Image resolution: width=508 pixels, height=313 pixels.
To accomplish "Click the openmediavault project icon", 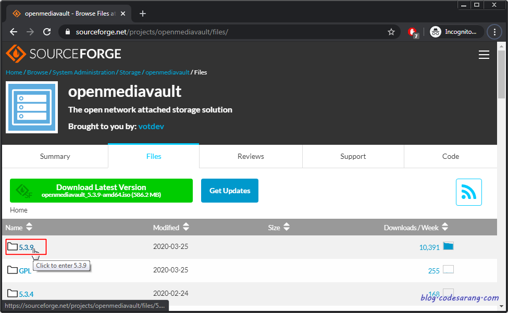I will [x=32, y=107].
